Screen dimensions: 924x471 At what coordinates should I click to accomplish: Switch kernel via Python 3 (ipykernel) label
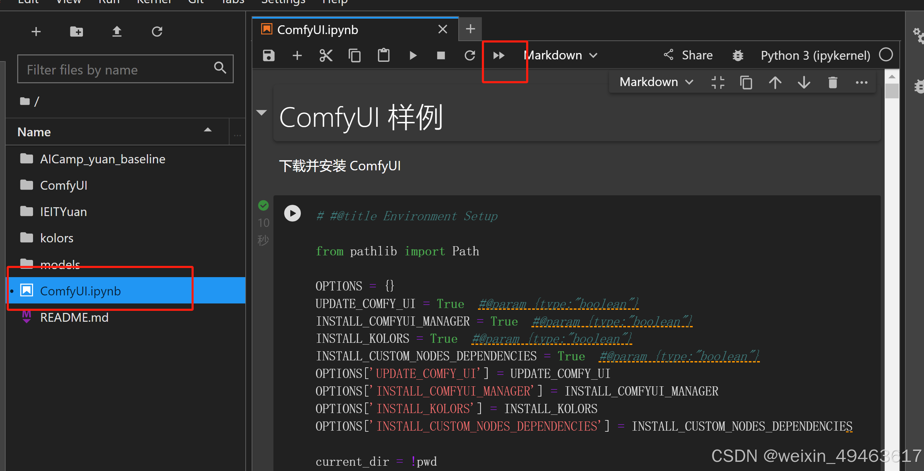(x=815, y=55)
